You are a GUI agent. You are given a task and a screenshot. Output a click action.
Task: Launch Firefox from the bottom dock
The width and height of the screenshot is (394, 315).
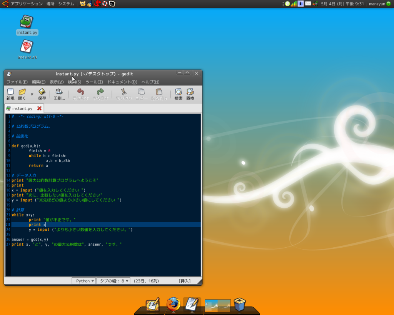tap(173, 304)
